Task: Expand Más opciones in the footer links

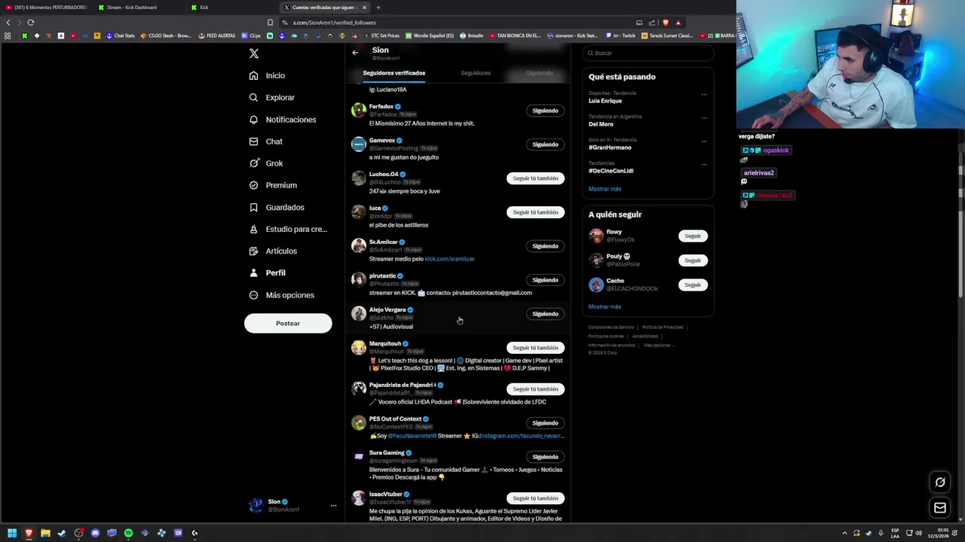Action: pos(660,346)
